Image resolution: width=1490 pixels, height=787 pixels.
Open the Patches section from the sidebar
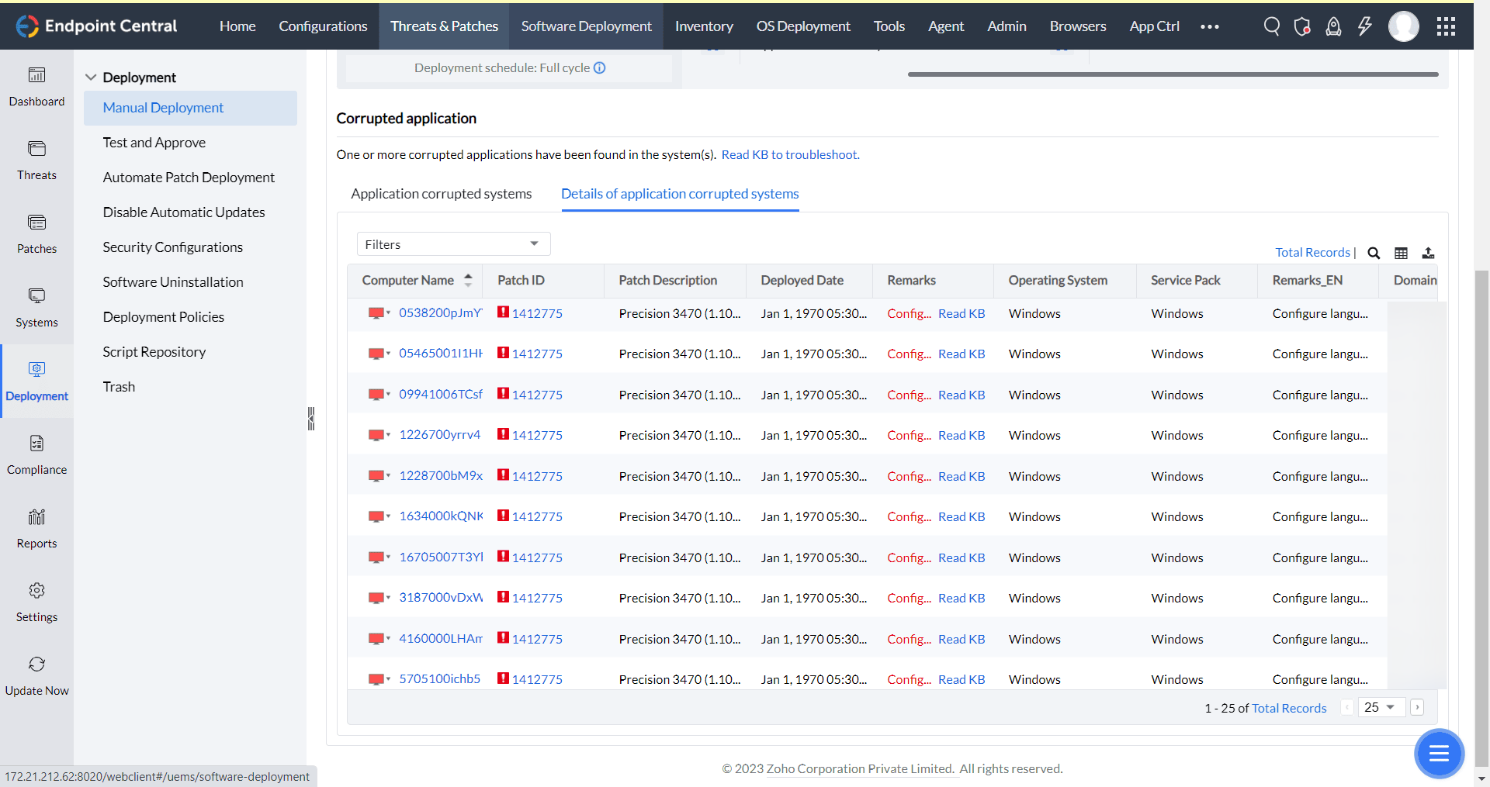[x=36, y=233]
